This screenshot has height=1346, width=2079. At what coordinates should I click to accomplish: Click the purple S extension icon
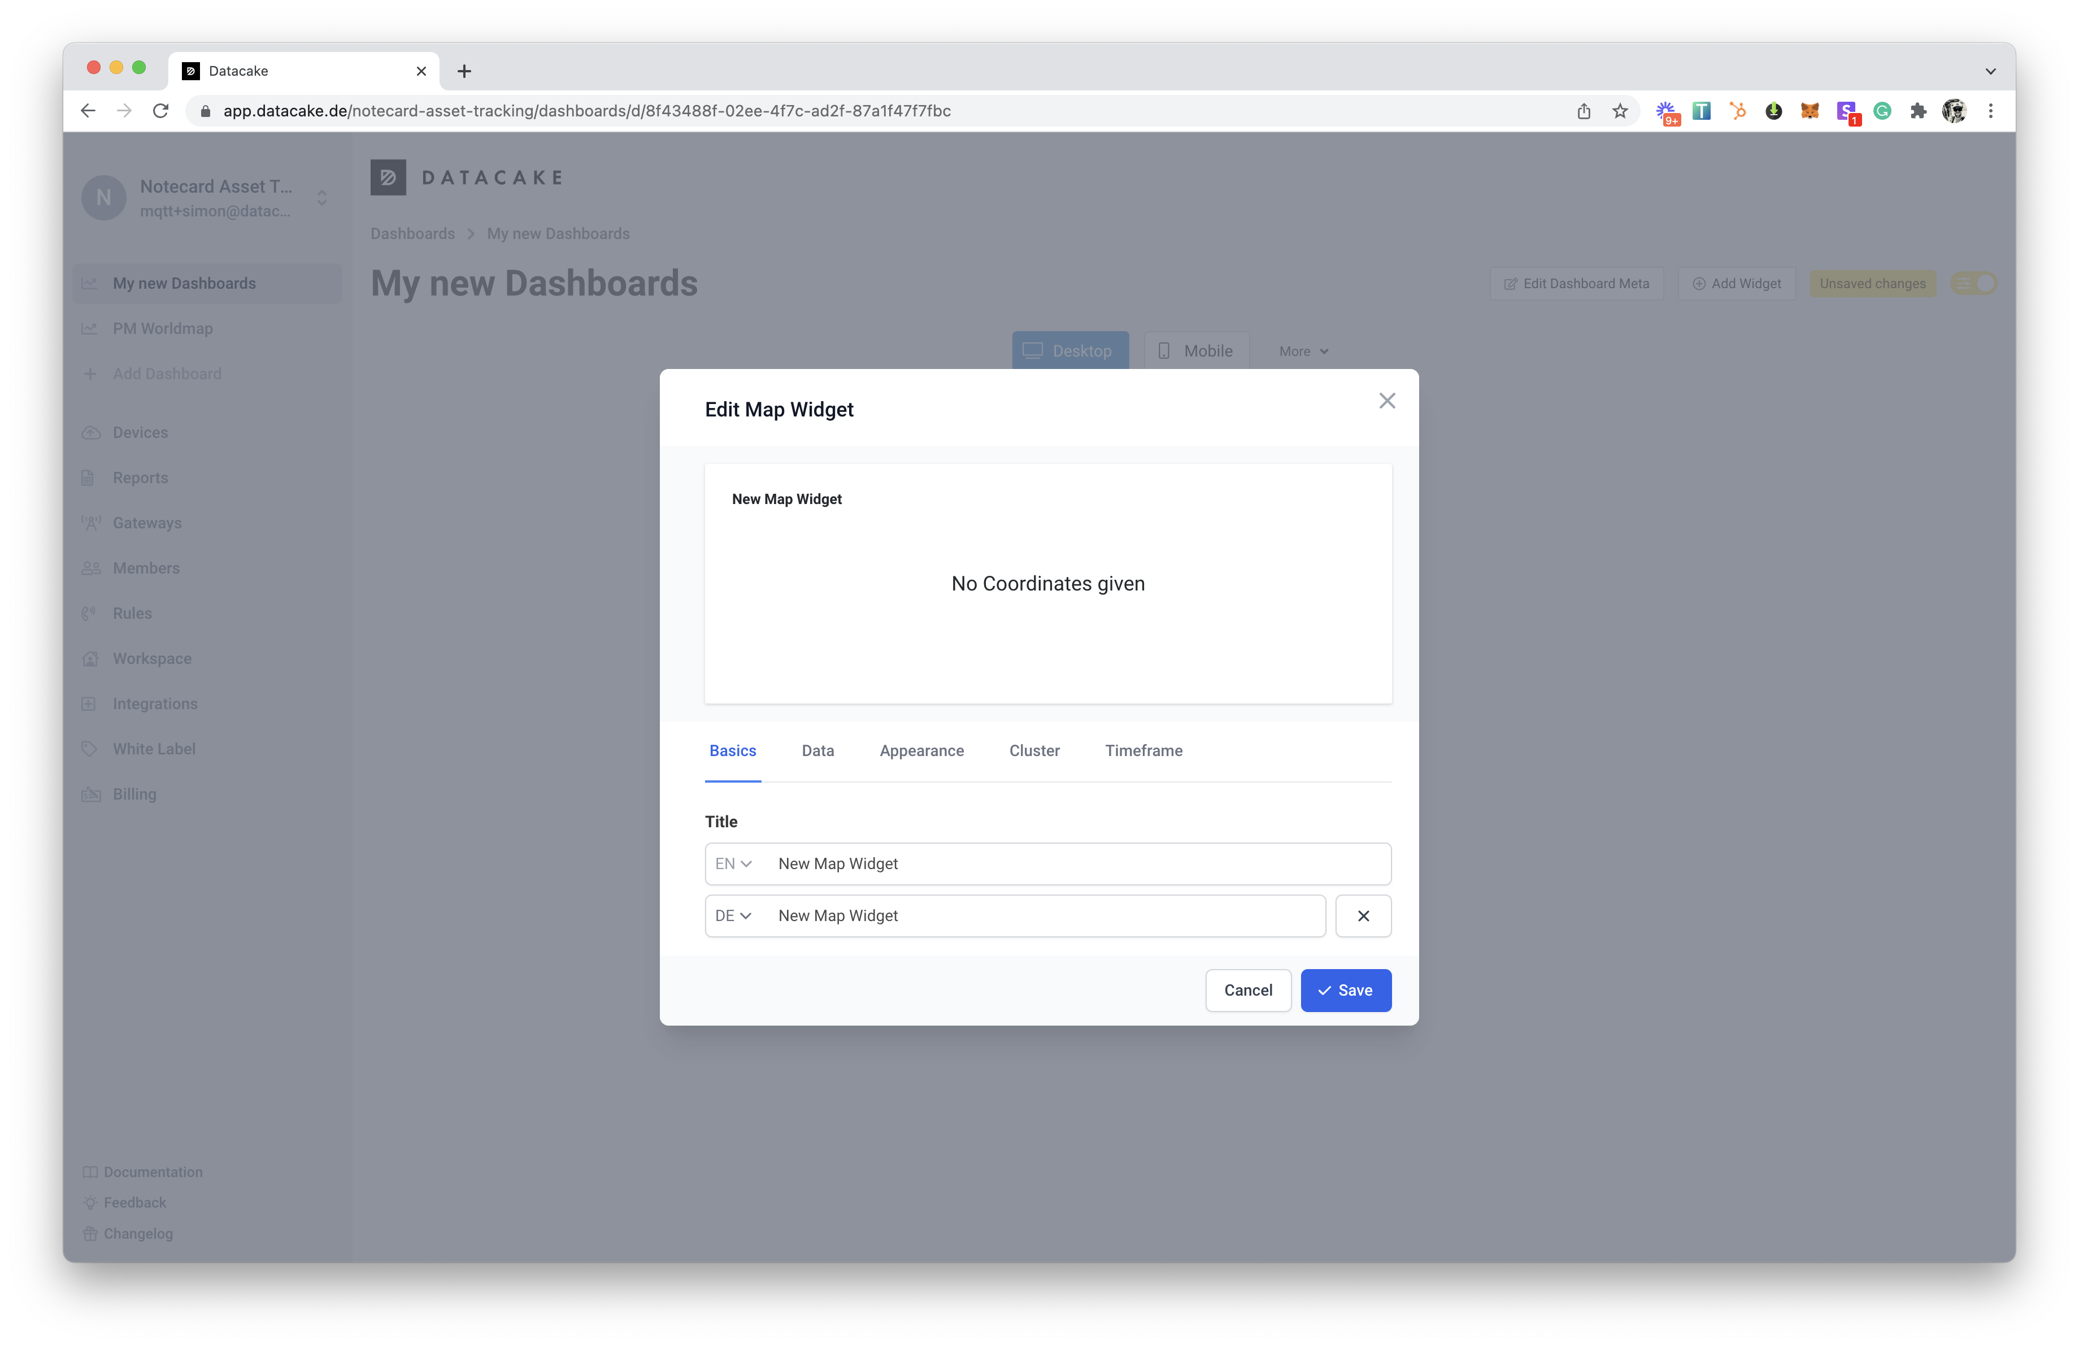click(1847, 112)
